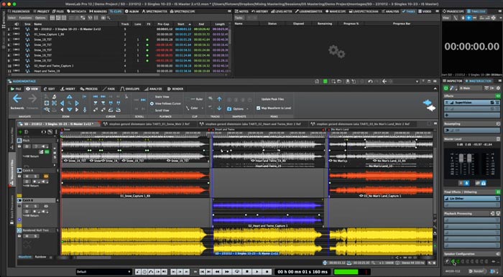This screenshot has width=503, height=277.
Task: Open the Select menu in Clips panel
Action: coord(12,18)
